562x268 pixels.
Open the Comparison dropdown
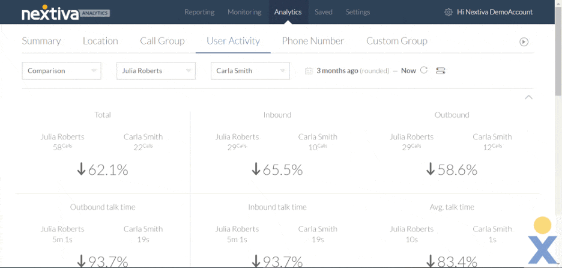click(x=62, y=71)
